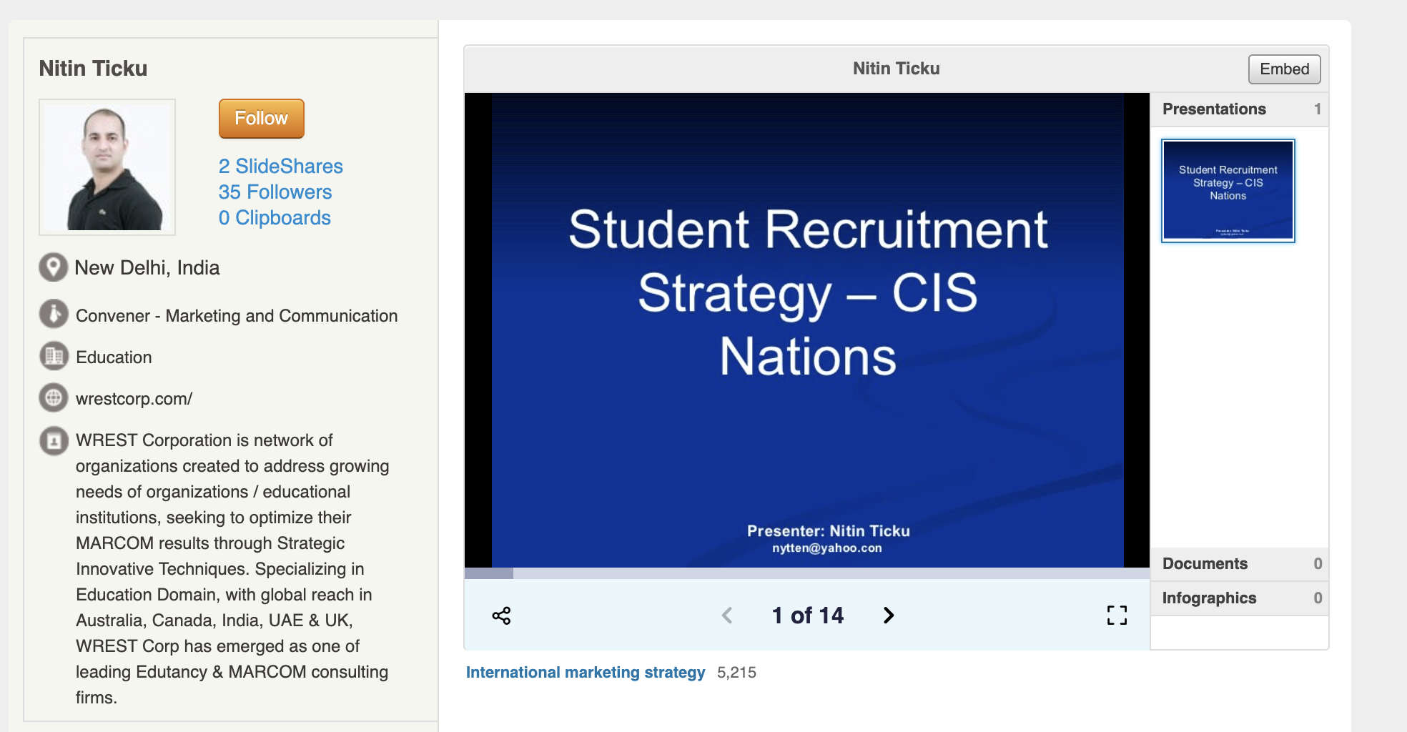Click the occupation tie icon
This screenshot has width=1407, height=732.
click(54, 314)
